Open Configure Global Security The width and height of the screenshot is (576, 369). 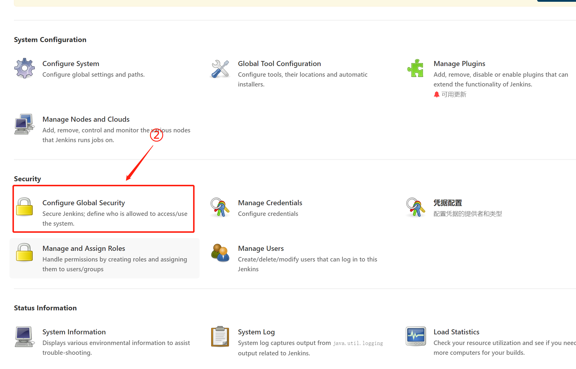pyautogui.click(x=84, y=203)
